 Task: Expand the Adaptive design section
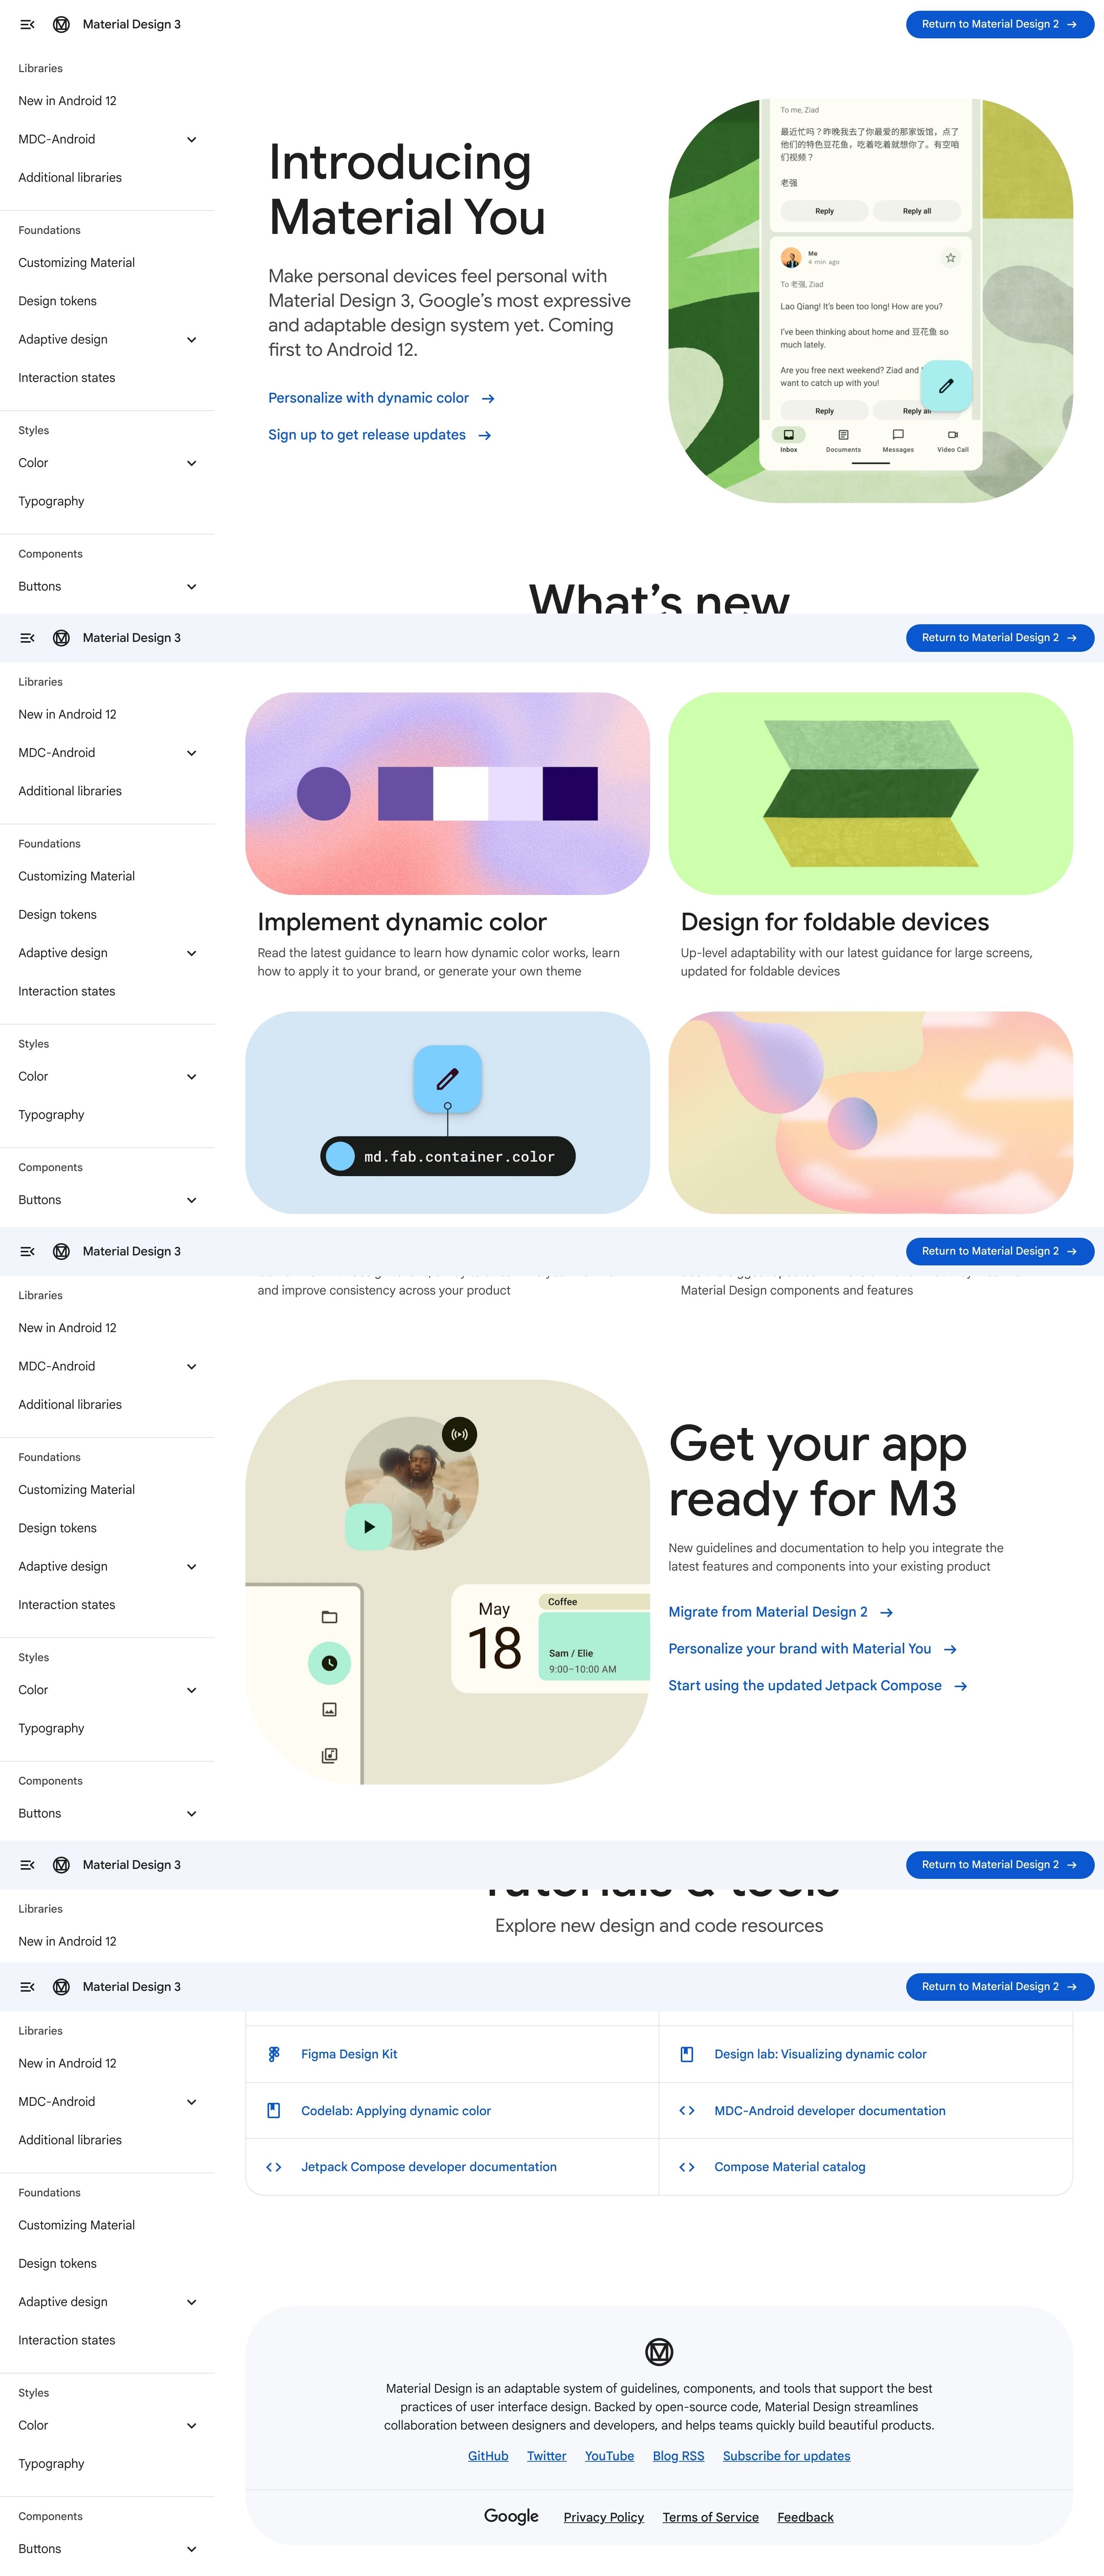[191, 339]
